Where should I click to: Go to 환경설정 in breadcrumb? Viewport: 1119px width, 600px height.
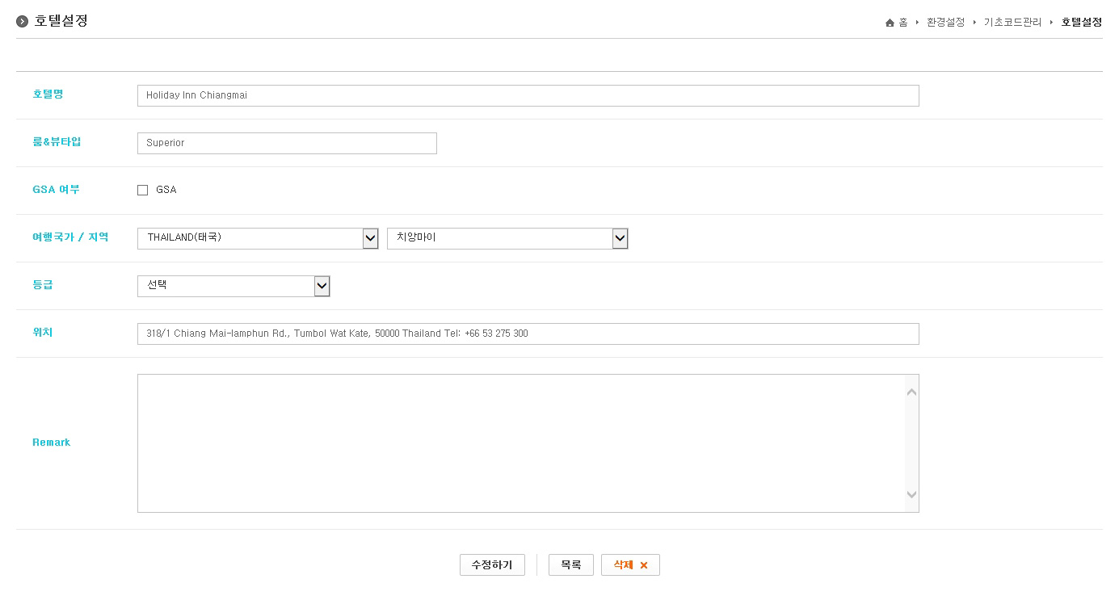point(945,23)
